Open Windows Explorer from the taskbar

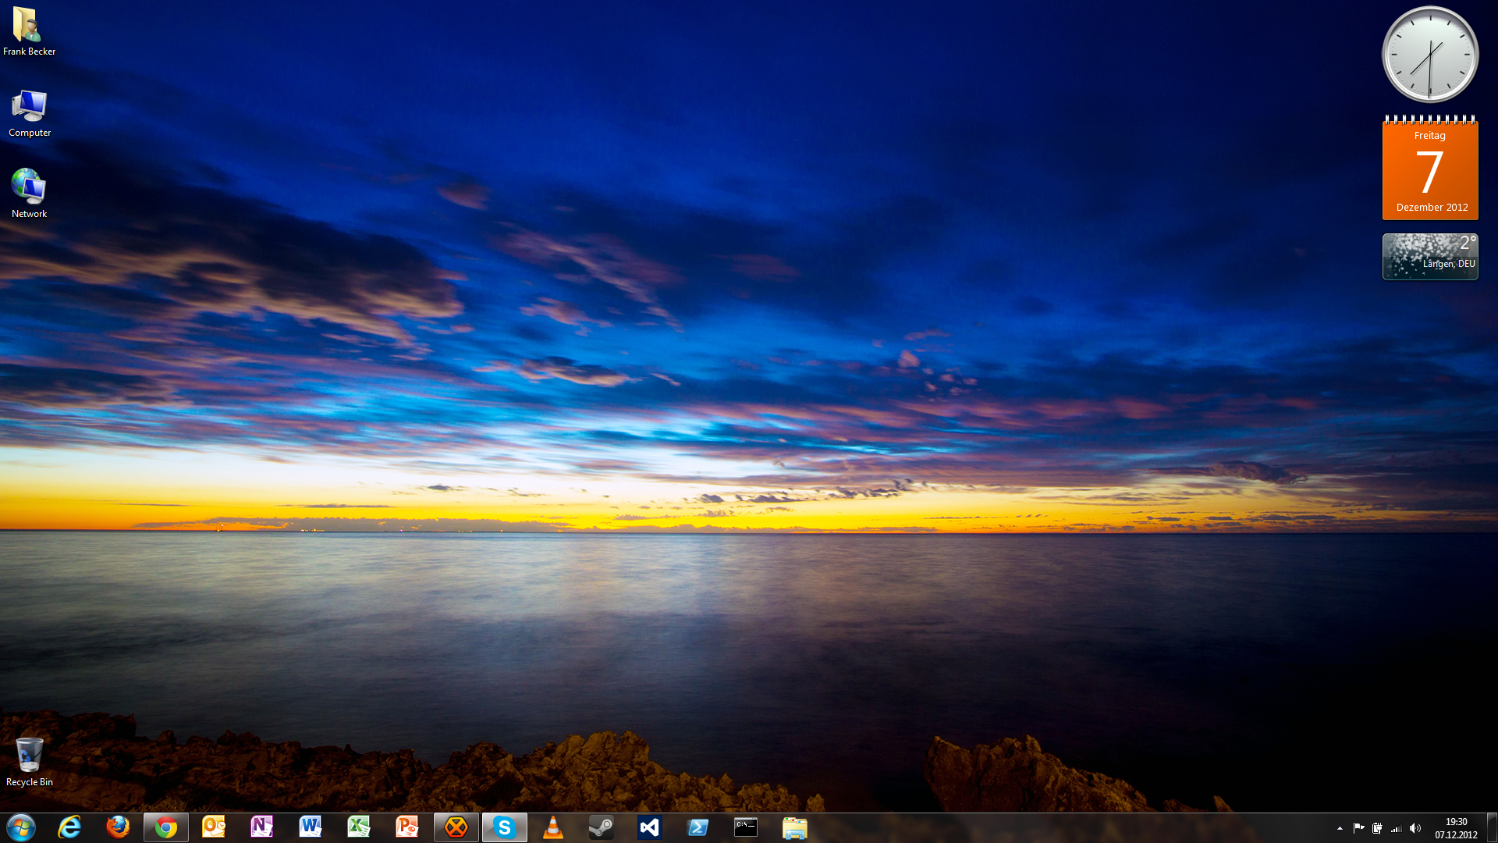pyautogui.click(x=794, y=827)
